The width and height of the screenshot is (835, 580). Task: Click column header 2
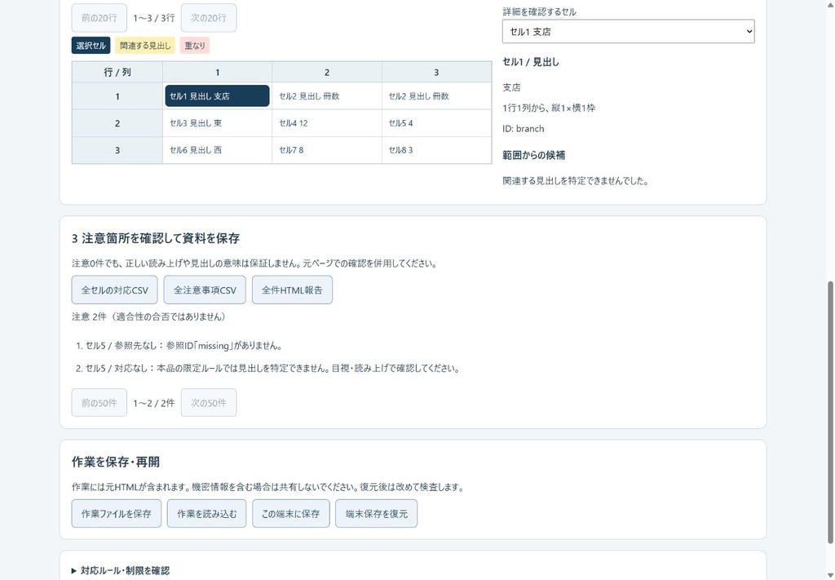pos(326,72)
